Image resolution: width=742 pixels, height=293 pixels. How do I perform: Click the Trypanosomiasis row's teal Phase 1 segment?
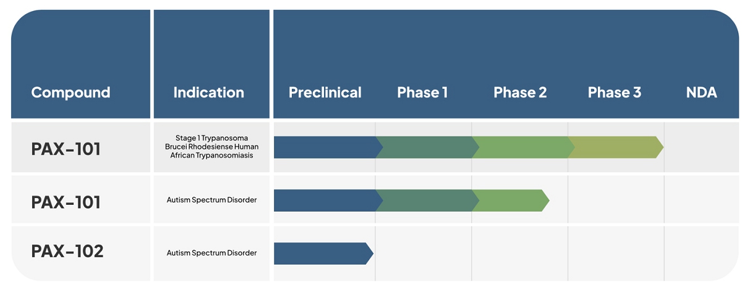pos(427,147)
